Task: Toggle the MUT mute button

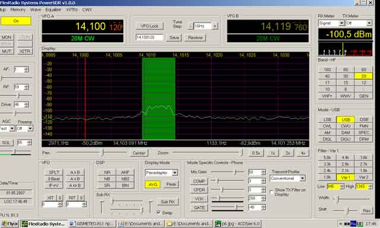Action: tap(7, 51)
